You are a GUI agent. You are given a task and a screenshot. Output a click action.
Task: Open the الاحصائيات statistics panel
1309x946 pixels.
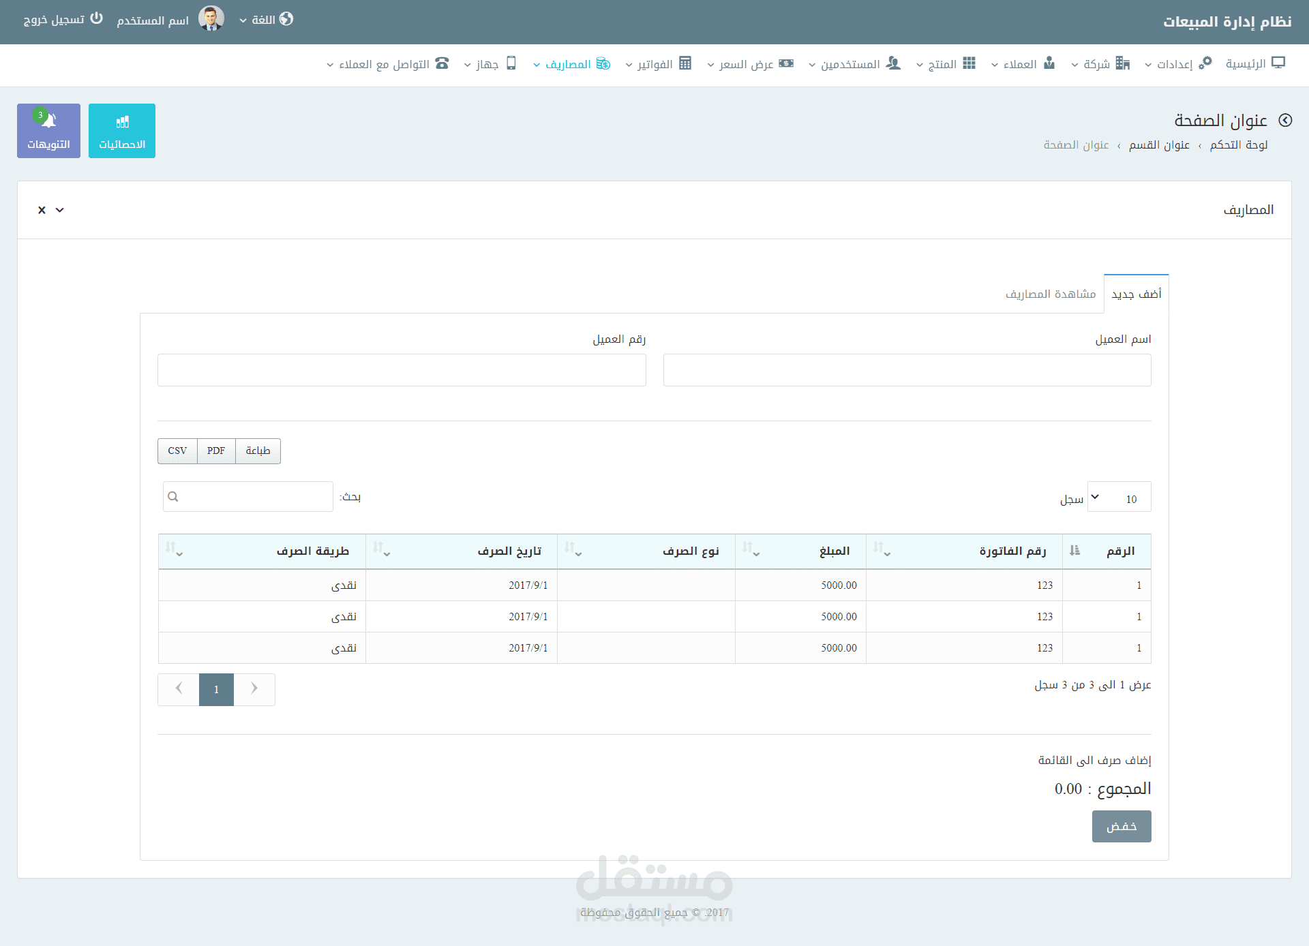122,130
